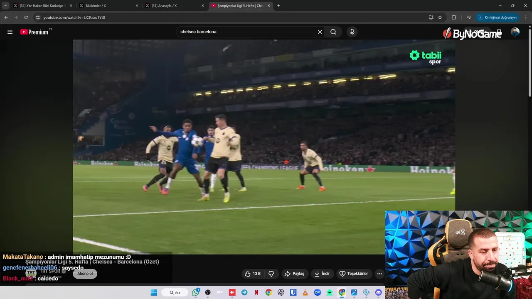Open VLC media player from taskbar
The image size is (532, 299).
click(x=305, y=292)
